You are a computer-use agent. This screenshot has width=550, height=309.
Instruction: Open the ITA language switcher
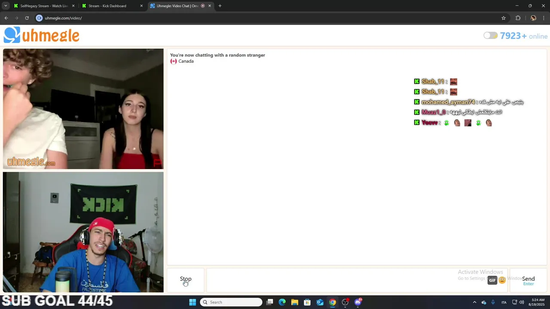coord(504,302)
